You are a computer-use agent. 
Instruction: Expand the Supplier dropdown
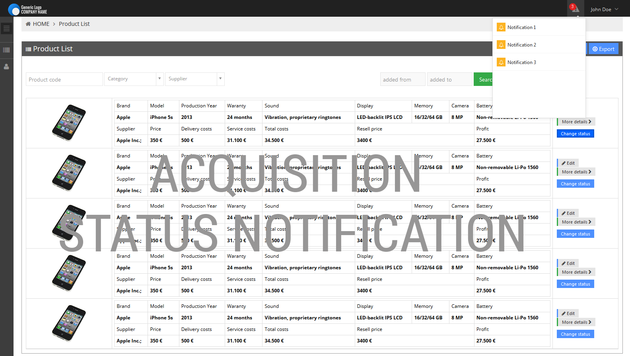tap(195, 79)
